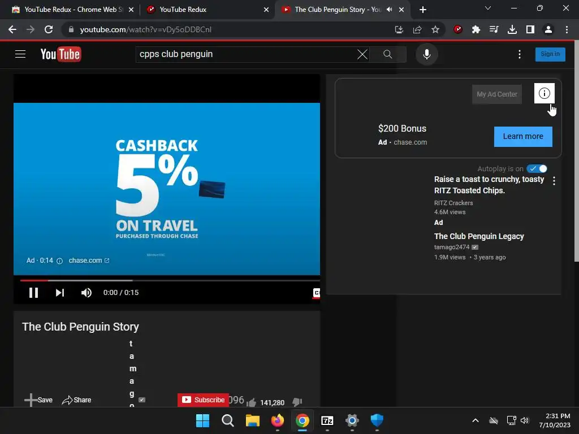Open system volume control in tray
Viewport: 579px width, 434px height.
(525, 420)
